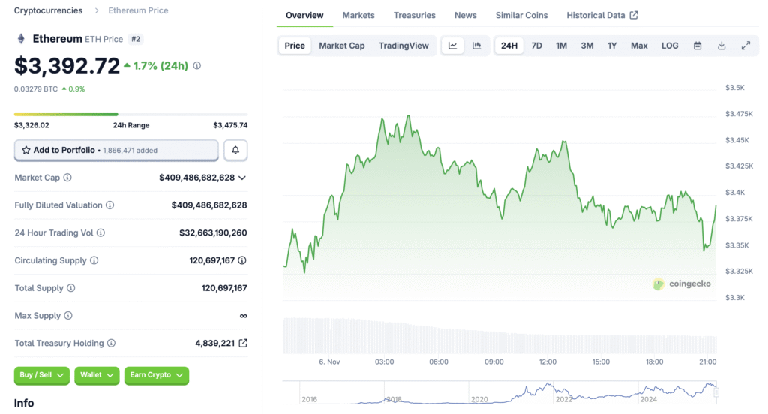Open the Historical Data tab
768x414 pixels.
click(601, 15)
